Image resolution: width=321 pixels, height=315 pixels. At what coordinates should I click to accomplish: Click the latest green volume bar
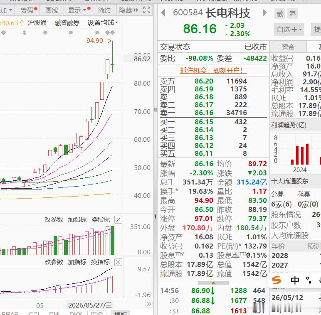point(112,240)
